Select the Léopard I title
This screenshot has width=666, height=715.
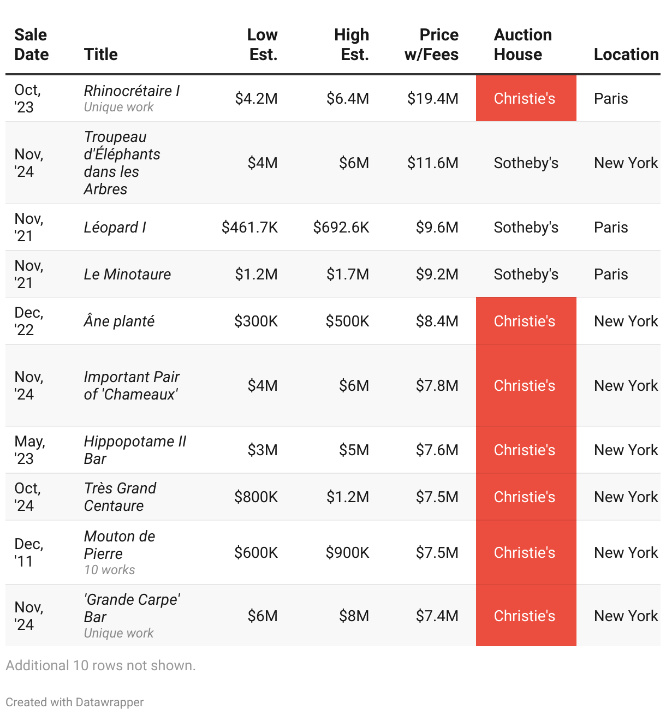point(115,228)
